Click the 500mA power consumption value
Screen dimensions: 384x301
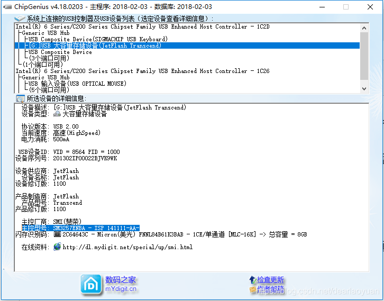point(61,139)
